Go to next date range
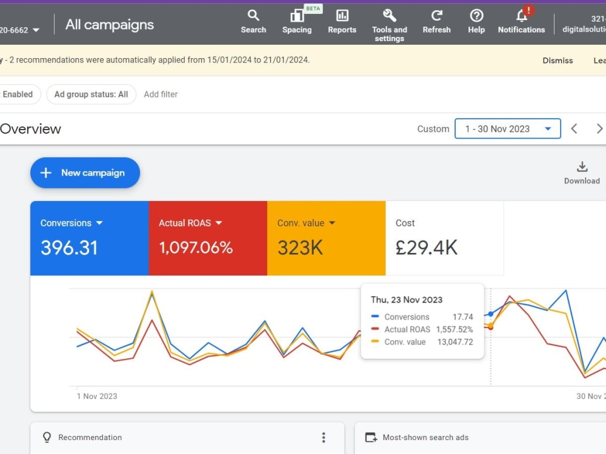 click(599, 128)
